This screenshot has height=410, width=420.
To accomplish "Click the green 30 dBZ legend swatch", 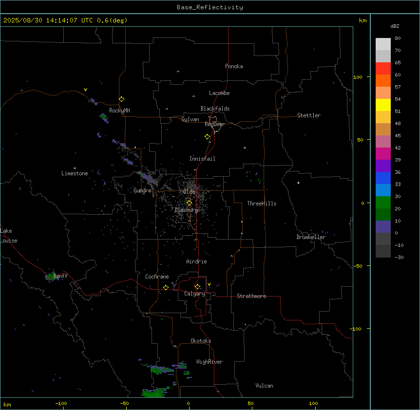I will 383,203.
